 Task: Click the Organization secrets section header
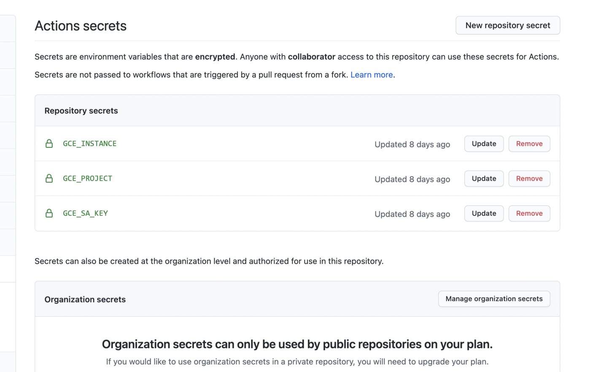85,299
